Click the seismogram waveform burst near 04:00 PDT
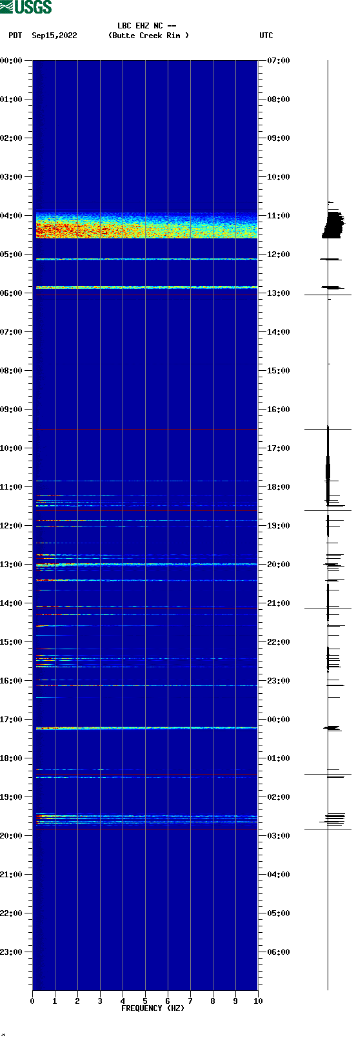356x1042 pixels. point(333,224)
